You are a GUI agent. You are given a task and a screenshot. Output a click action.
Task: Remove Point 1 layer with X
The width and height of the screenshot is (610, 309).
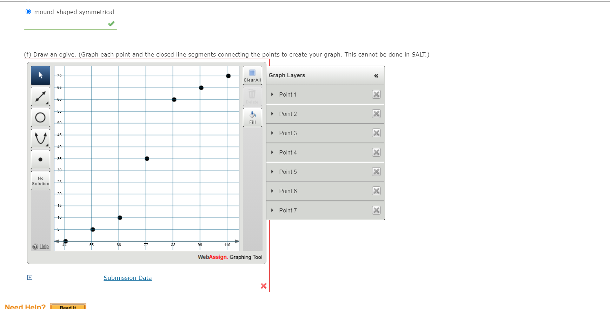click(376, 94)
